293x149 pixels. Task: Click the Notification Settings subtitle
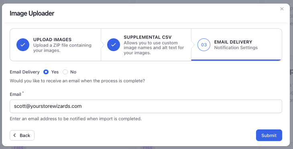[x=236, y=48]
